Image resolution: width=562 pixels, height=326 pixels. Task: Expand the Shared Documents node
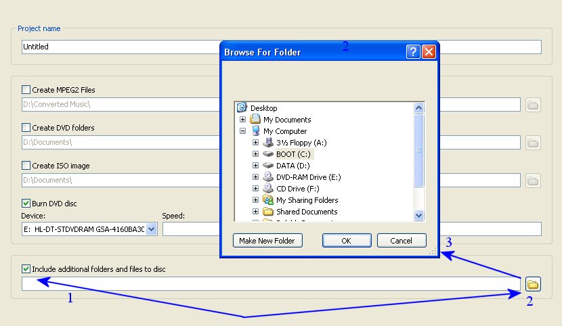tap(255, 212)
